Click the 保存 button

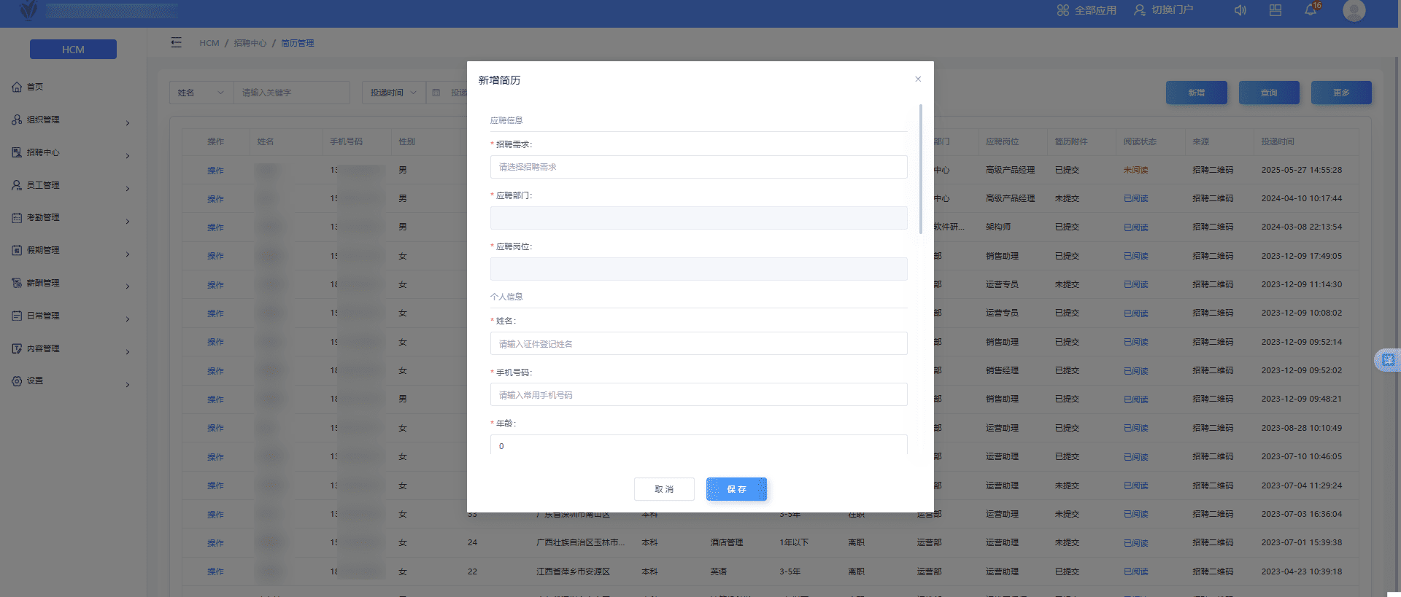736,489
